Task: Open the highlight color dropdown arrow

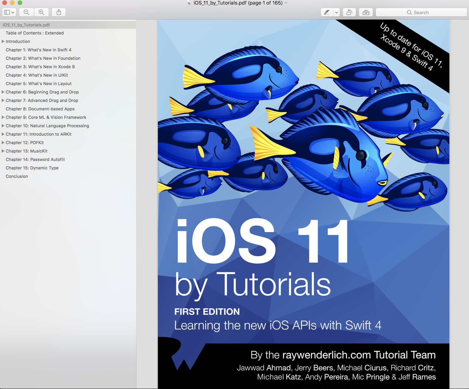Action: 337,12
